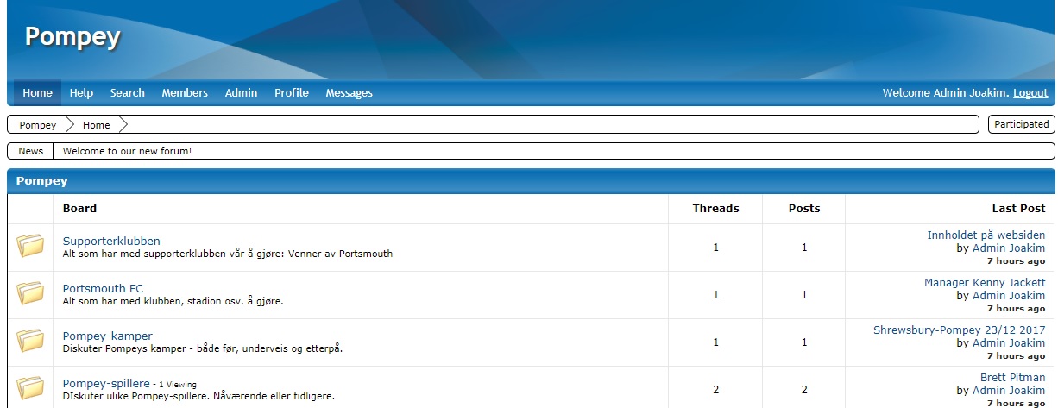
Task: Click Pompey-spillere threads count 2
Action: point(715,390)
